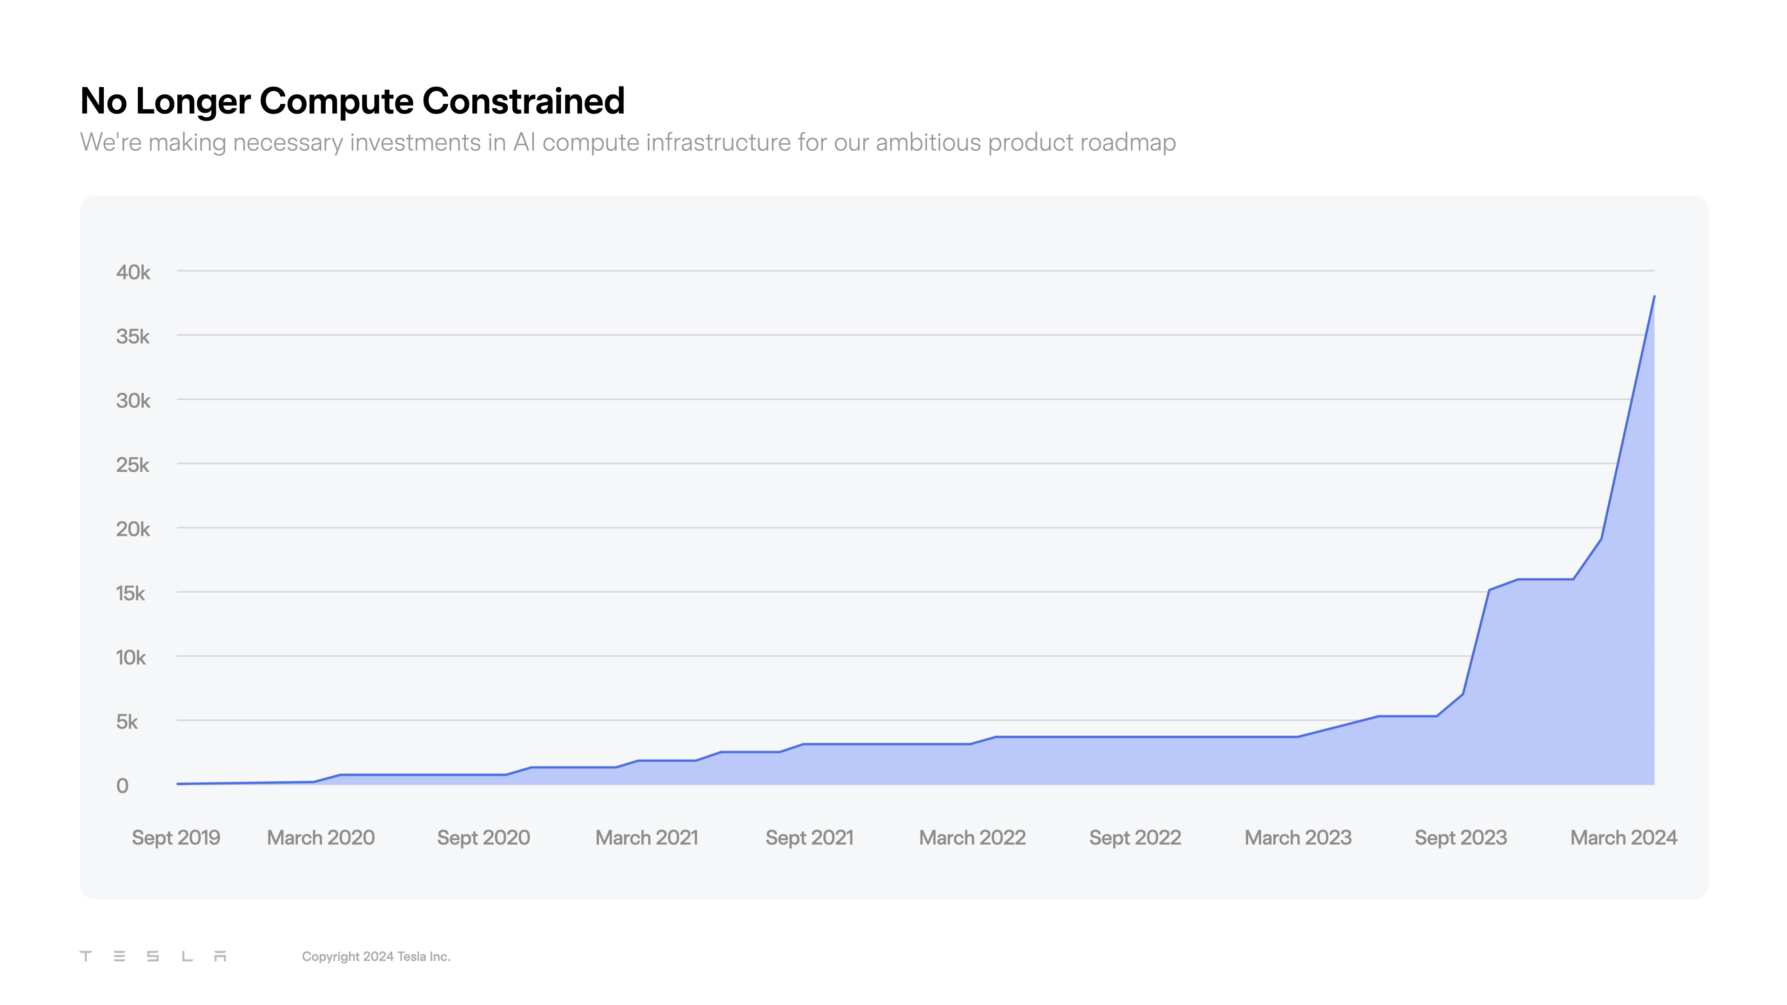Screen dimensions: 1787x1005
Task: Click the March 2020 x-axis label
Action: pos(321,838)
